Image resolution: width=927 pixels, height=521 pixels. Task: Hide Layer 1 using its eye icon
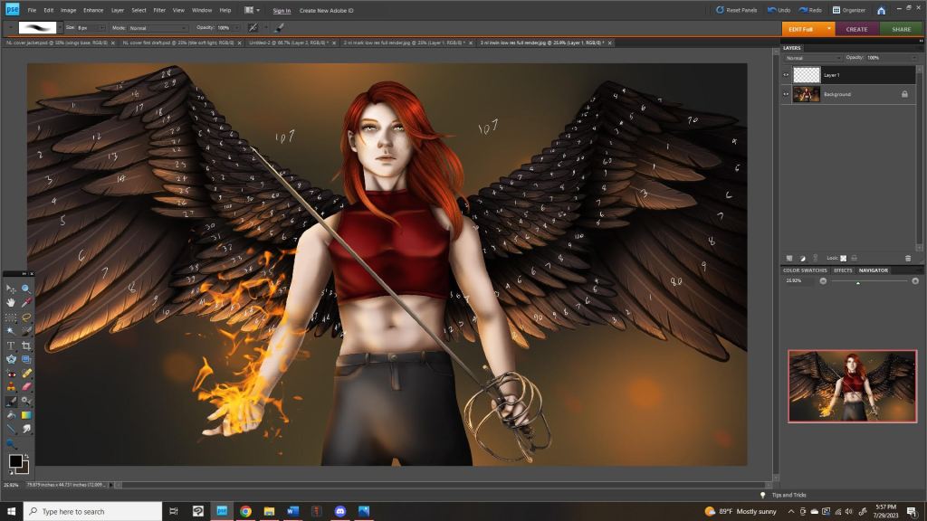click(x=786, y=75)
